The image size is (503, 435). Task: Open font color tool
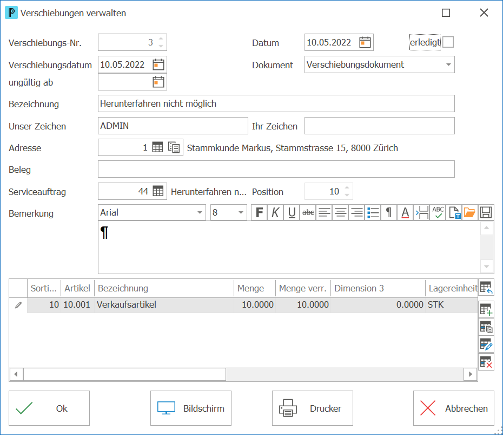coord(405,212)
